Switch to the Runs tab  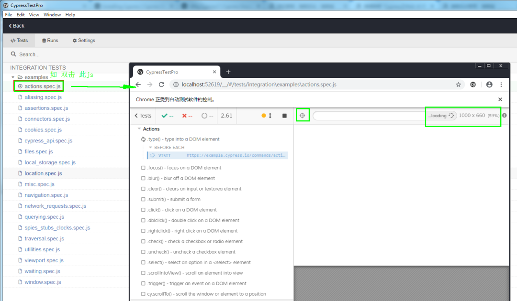[x=50, y=41]
